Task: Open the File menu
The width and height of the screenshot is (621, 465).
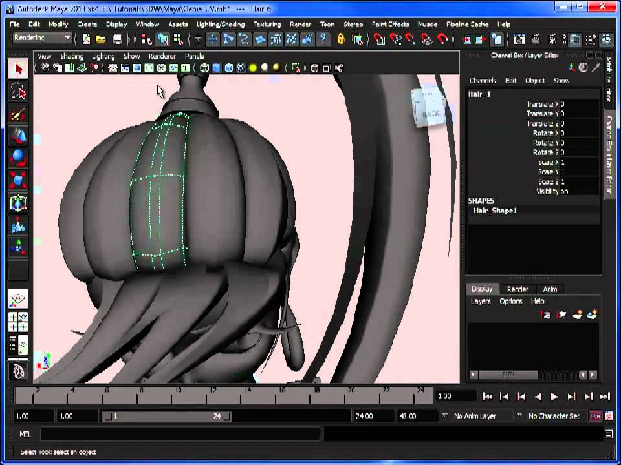Action: coord(15,24)
